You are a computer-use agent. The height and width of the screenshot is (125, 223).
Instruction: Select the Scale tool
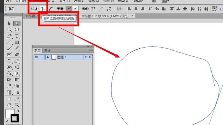pos(17,61)
